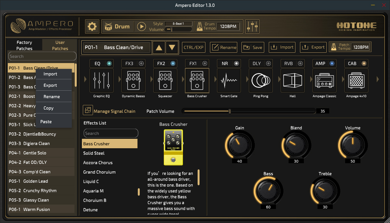The height and width of the screenshot is (223, 390).
Task: Select patch P03-2 Djentle&Bouncy
Action: point(41,134)
